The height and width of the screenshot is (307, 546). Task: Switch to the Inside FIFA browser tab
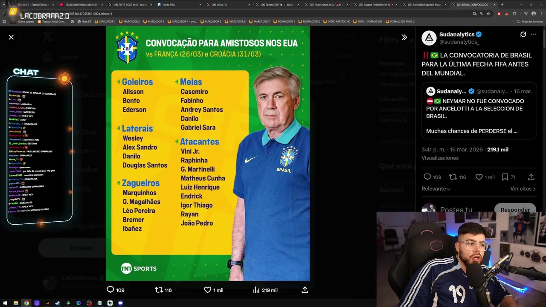180,5
